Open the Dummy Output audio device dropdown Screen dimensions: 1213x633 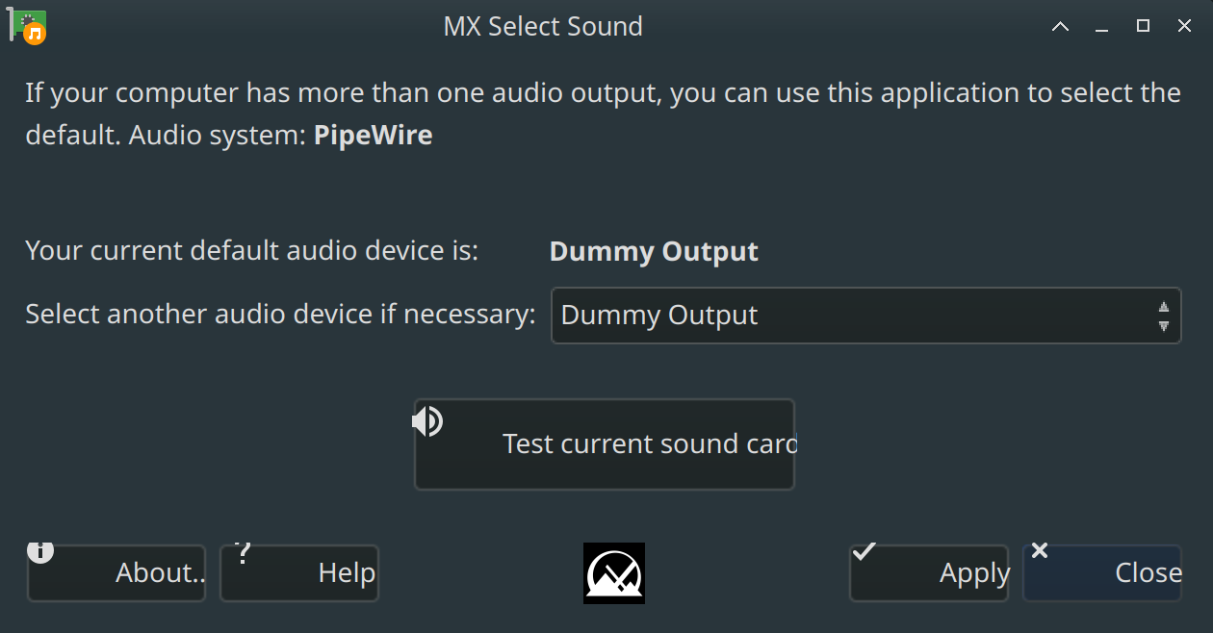point(865,316)
